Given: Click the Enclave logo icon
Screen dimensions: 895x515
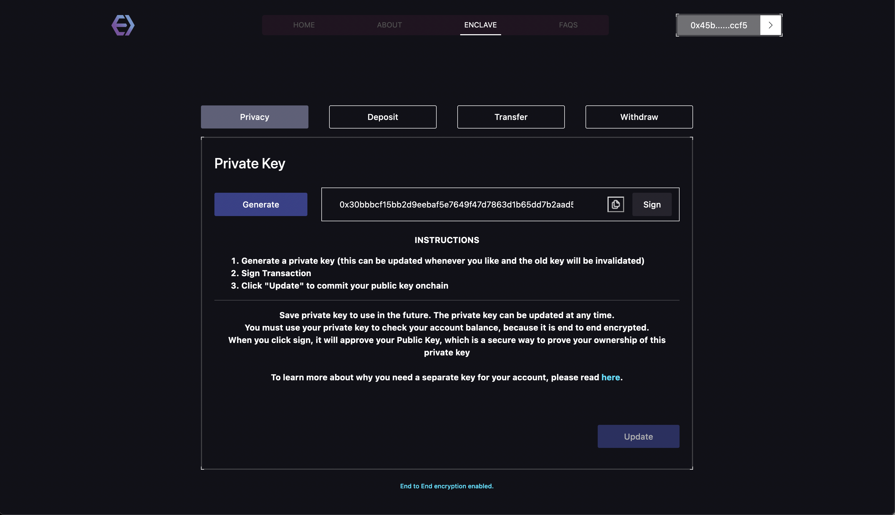Looking at the screenshot, I should tap(123, 25).
